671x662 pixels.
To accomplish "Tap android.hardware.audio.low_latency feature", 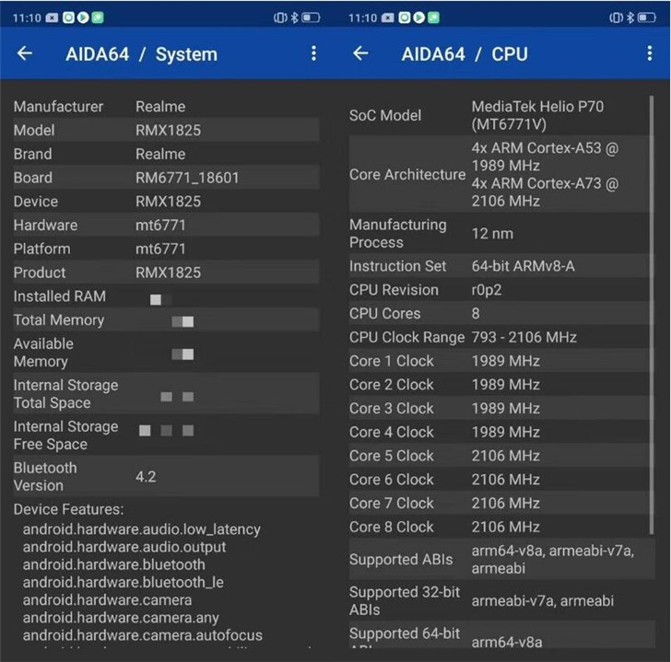I will click(142, 529).
